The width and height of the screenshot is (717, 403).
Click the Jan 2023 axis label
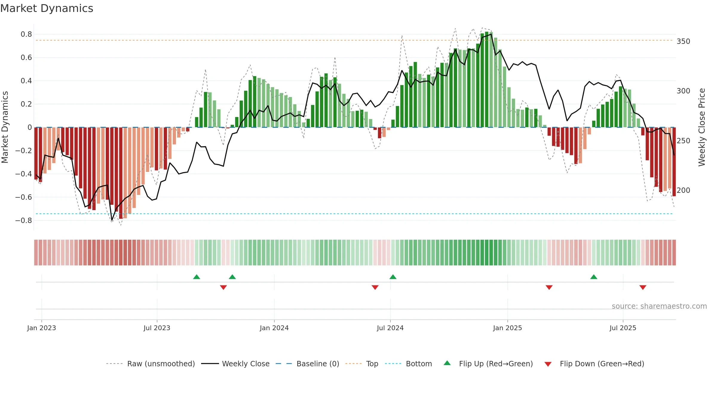point(42,328)
